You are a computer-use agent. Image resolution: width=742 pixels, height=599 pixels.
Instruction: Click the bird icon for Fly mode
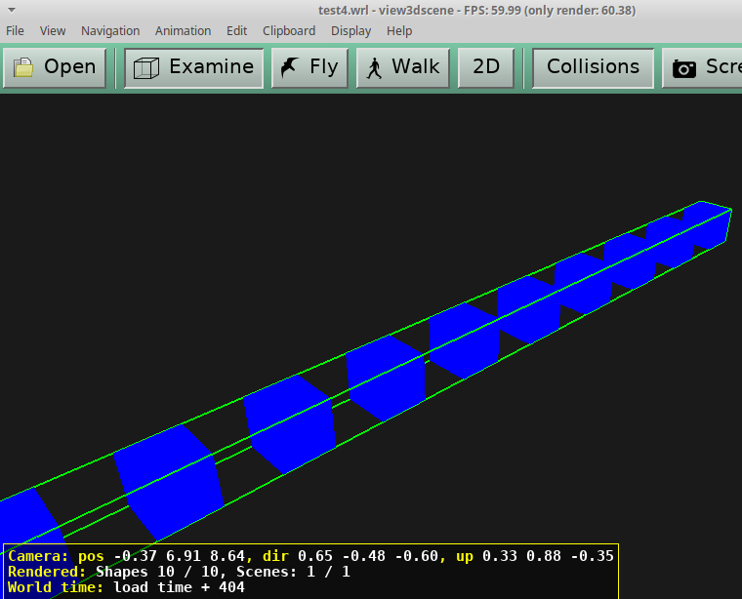point(290,67)
